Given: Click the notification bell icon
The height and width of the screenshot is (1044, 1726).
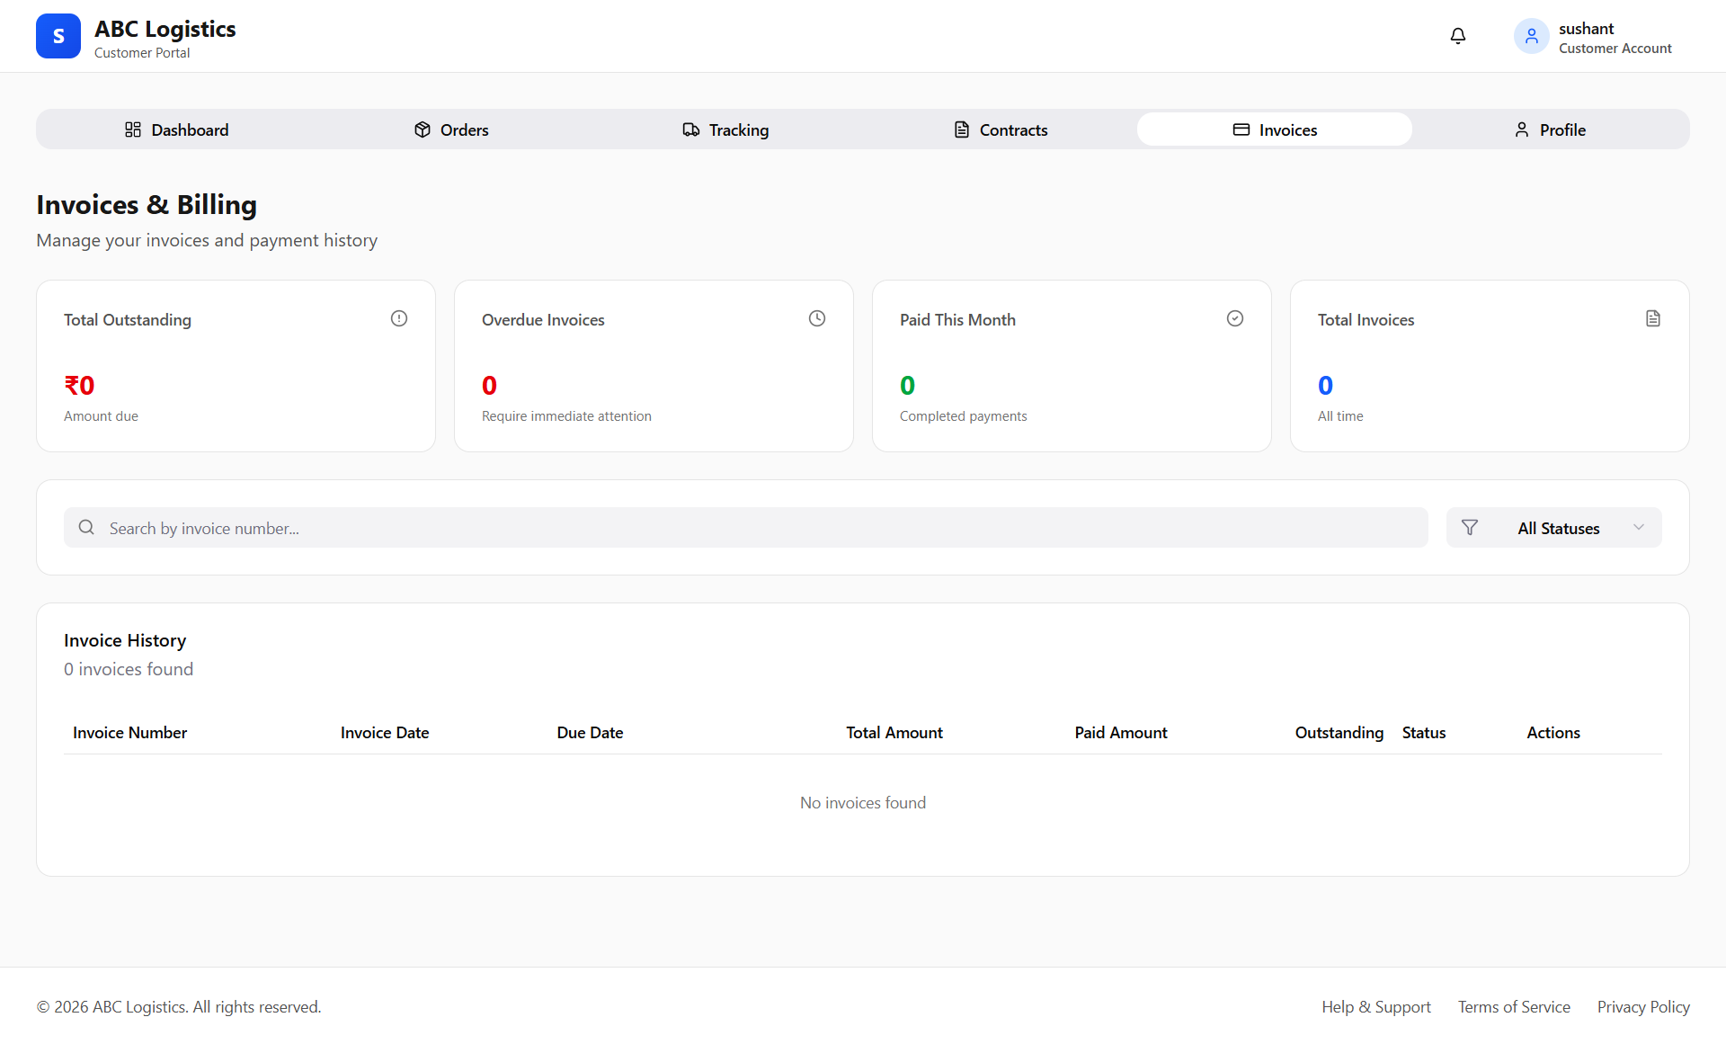Looking at the screenshot, I should pyautogui.click(x=1457, y=36).
